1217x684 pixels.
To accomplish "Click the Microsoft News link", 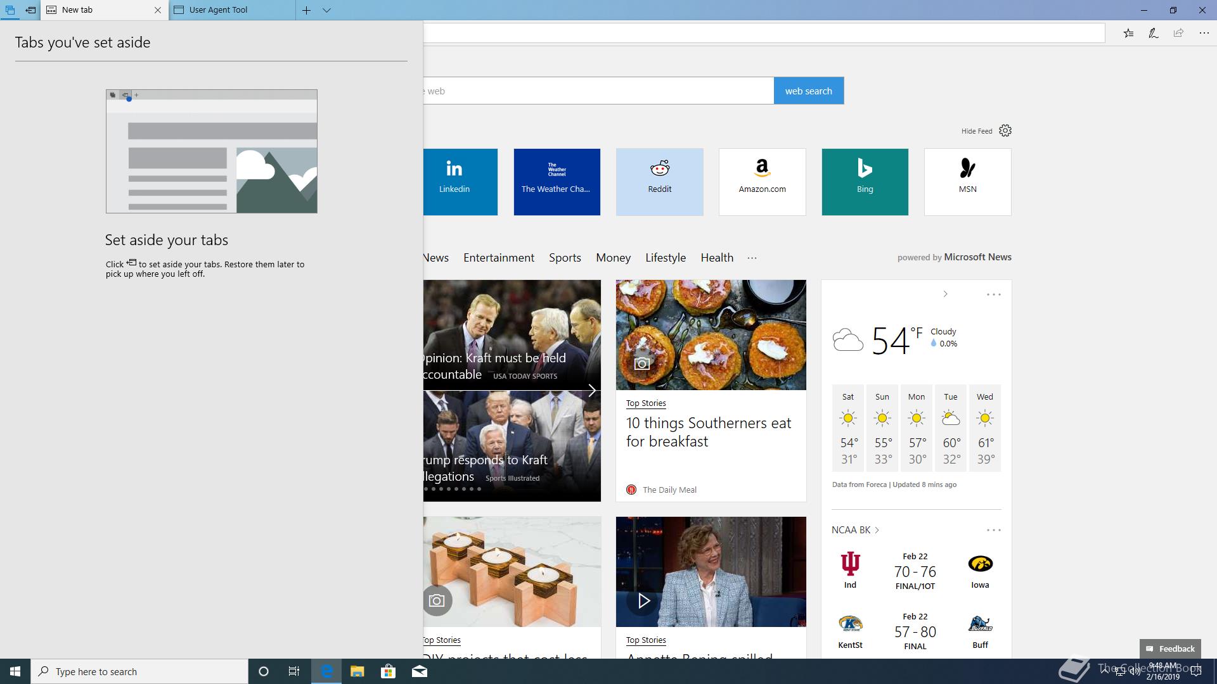I will click(x=977, y=257).
